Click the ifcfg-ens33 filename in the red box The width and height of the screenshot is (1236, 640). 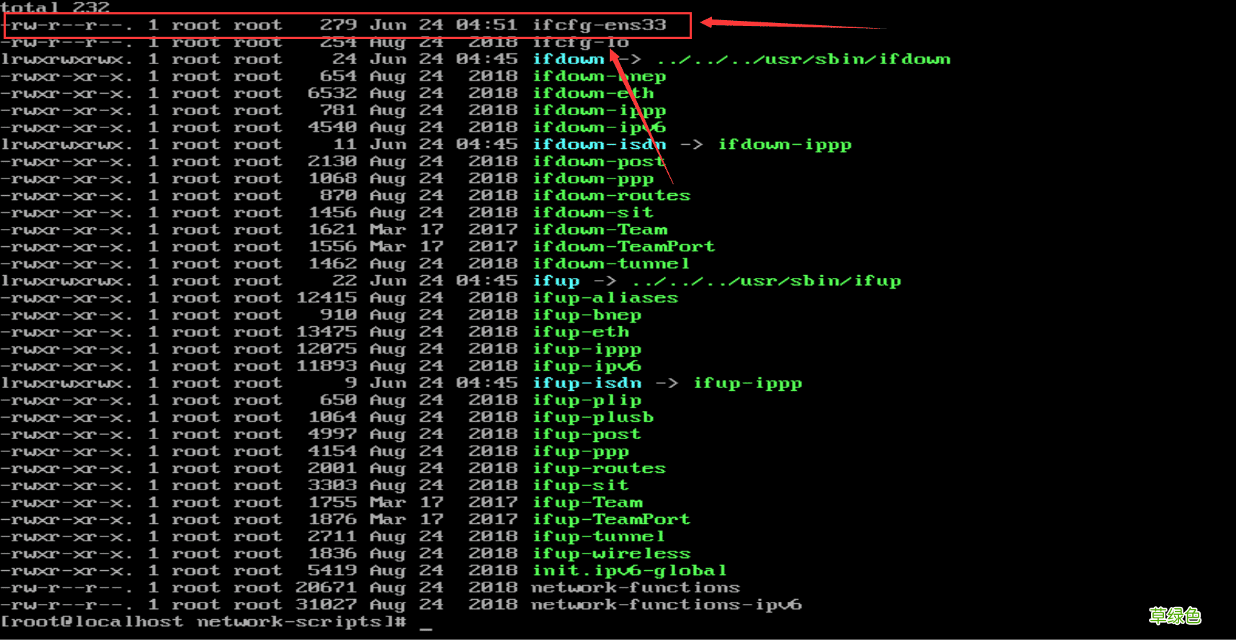[599, 25]
